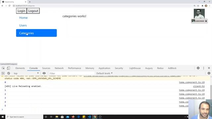
Task: Open the DevTools three-dot menu
Action: pos(204,68)
